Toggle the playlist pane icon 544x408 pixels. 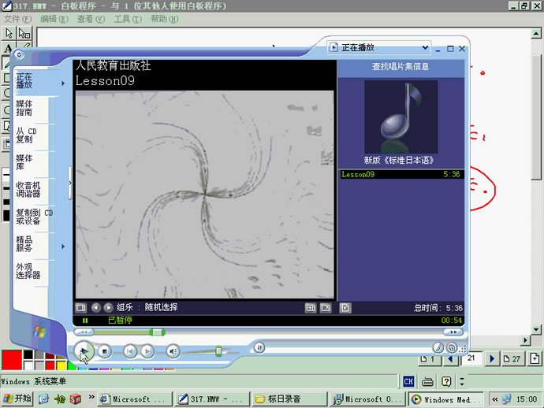point(345,307)
